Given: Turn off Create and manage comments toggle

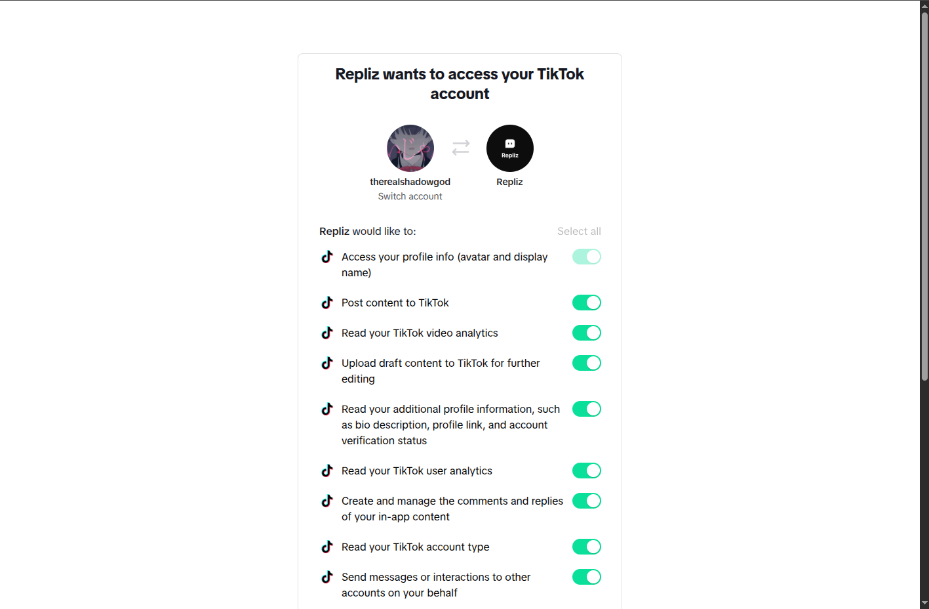Looking at the screenshot, I should click(x=586, y=501).
